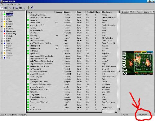
Task: Select the New York New York (Gottlieb) row
Action: 72,43
